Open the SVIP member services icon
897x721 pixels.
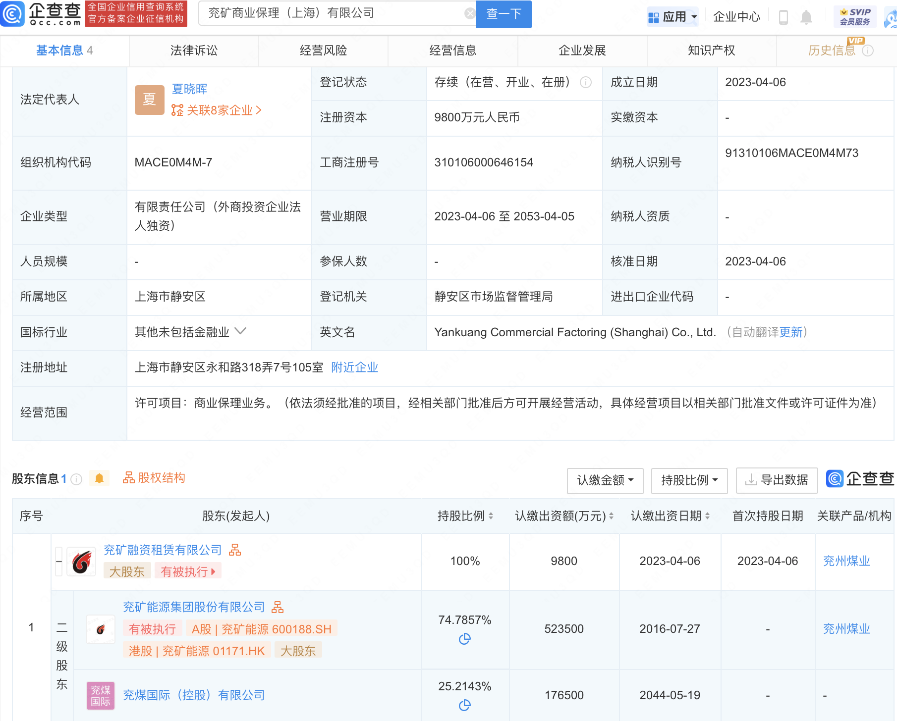click(x=855, y=17)
